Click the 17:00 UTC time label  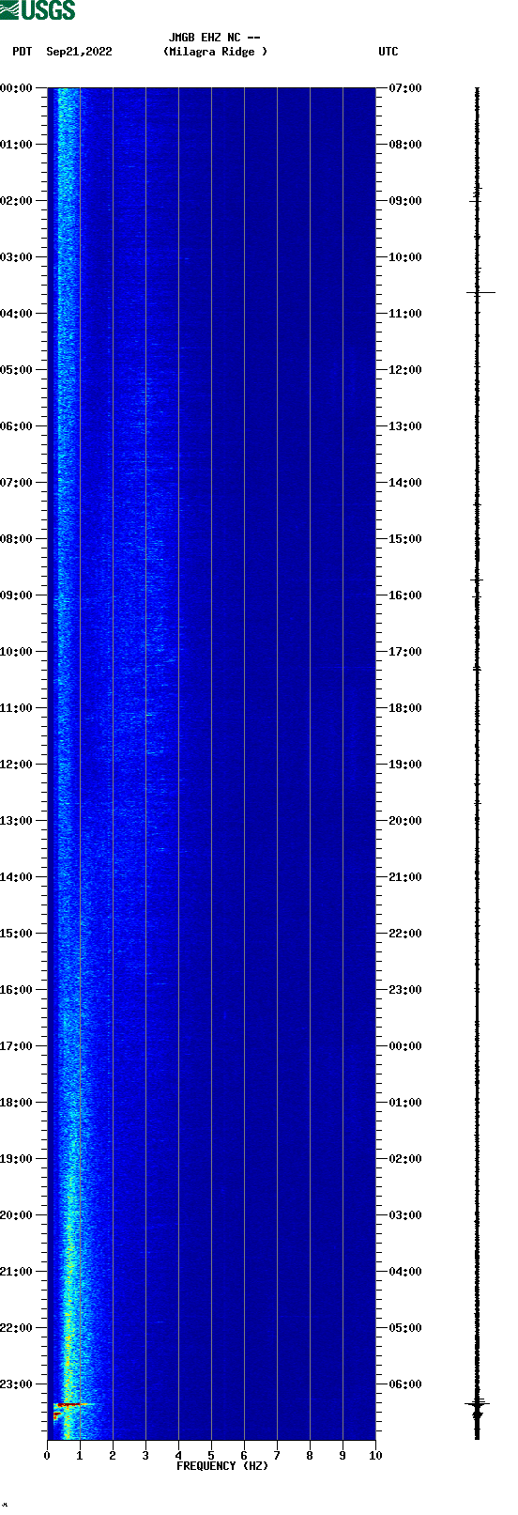(x=405, y=652)
